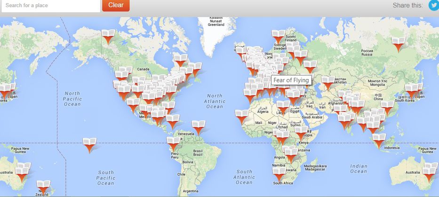Select the book marker over Indonesia
This screenshot has height=197, width=439.
[379, 141]
